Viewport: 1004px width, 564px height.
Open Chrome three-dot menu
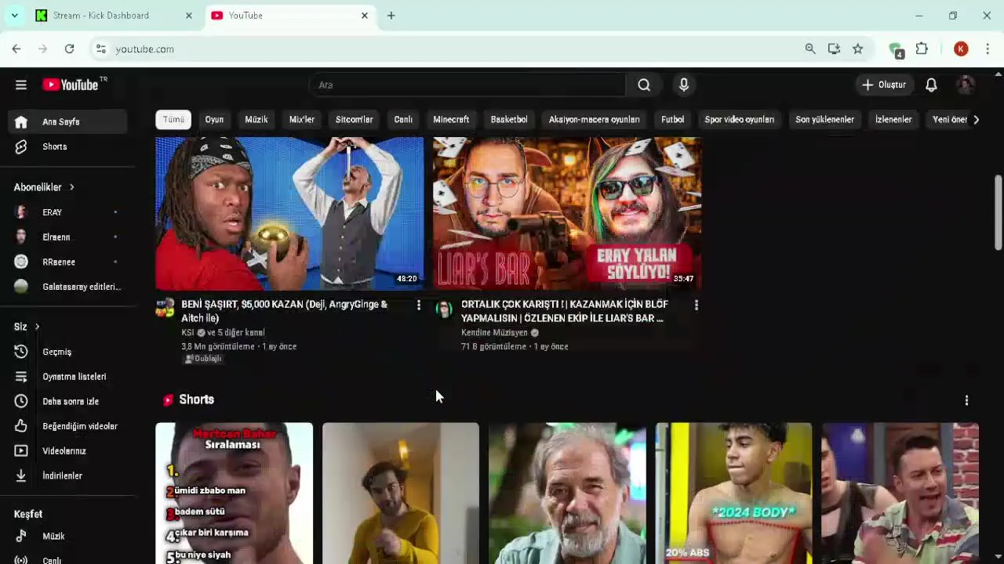point(987,49)
